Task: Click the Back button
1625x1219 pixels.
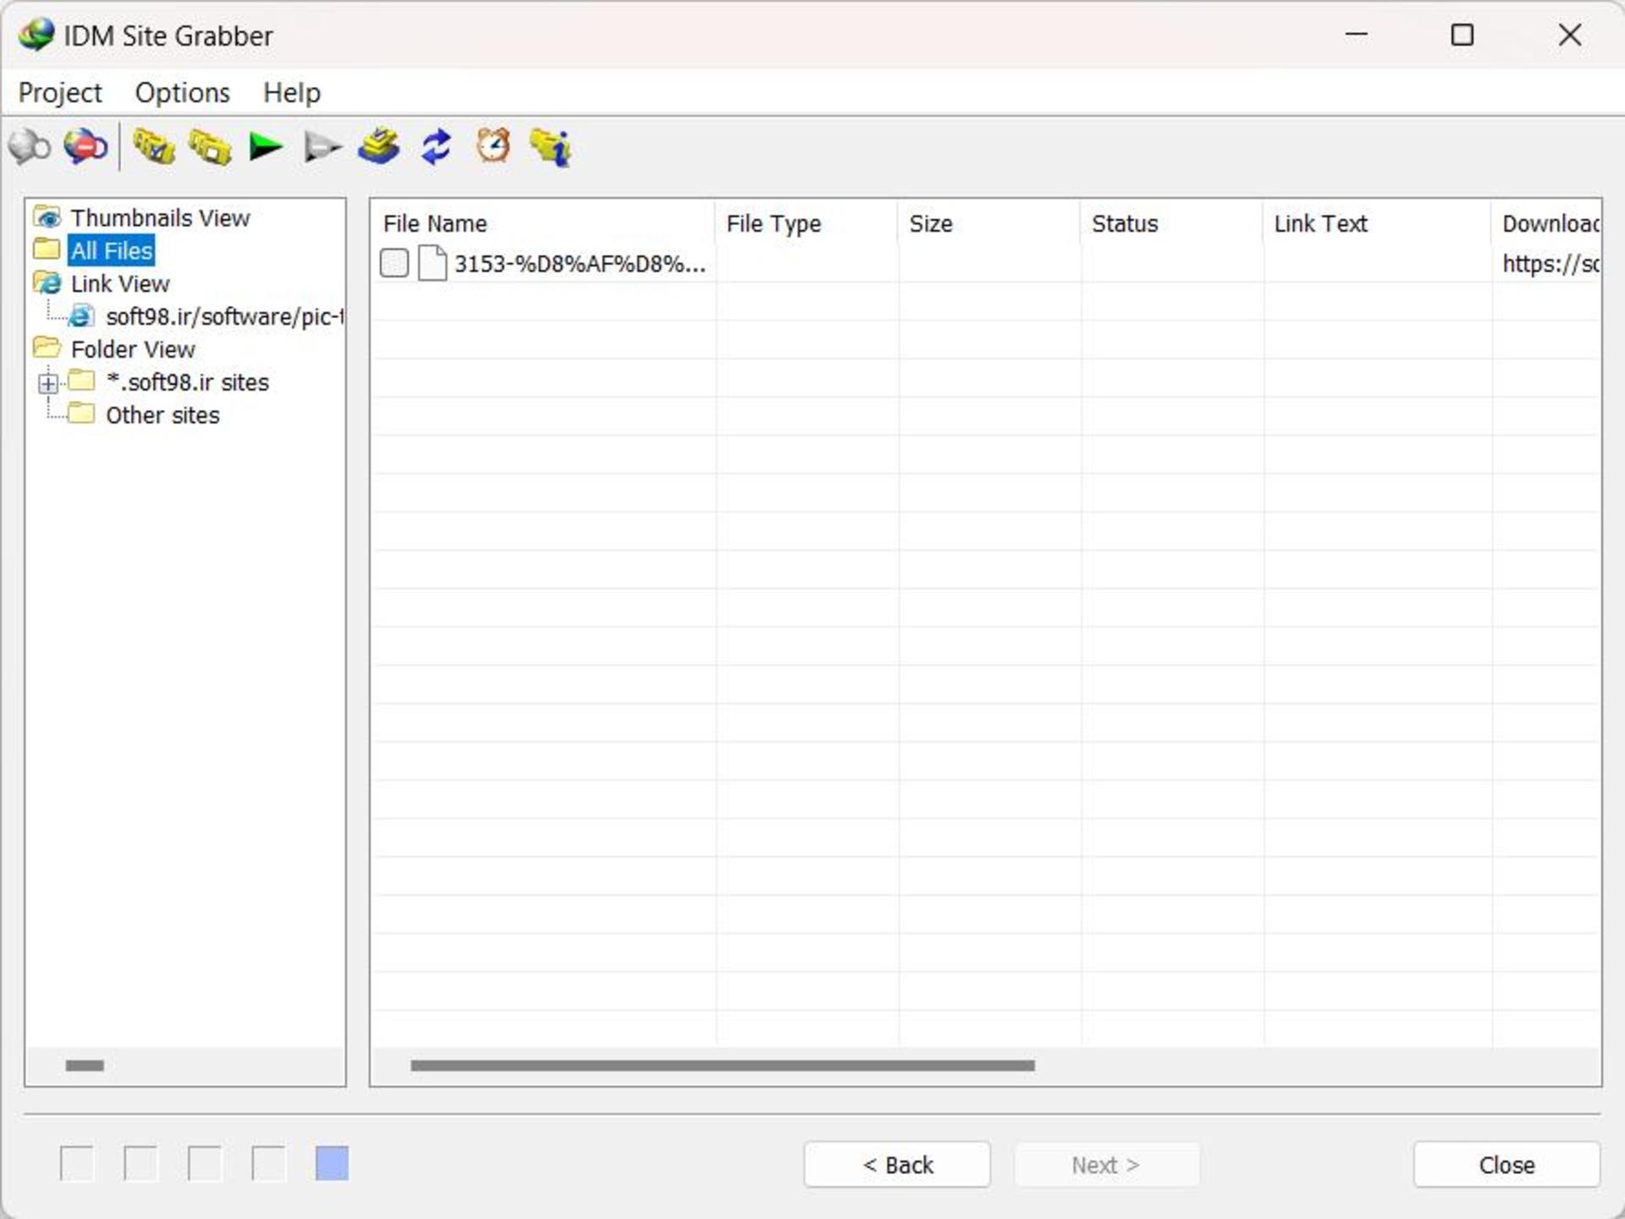Action: 897,1164
